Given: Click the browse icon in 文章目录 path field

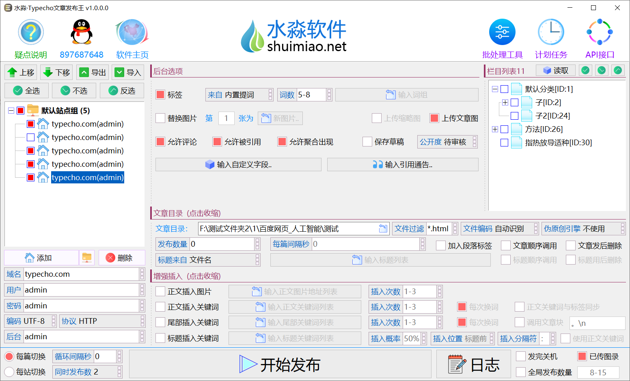Looking at the screenshot, I should click(x=383, y=228).
